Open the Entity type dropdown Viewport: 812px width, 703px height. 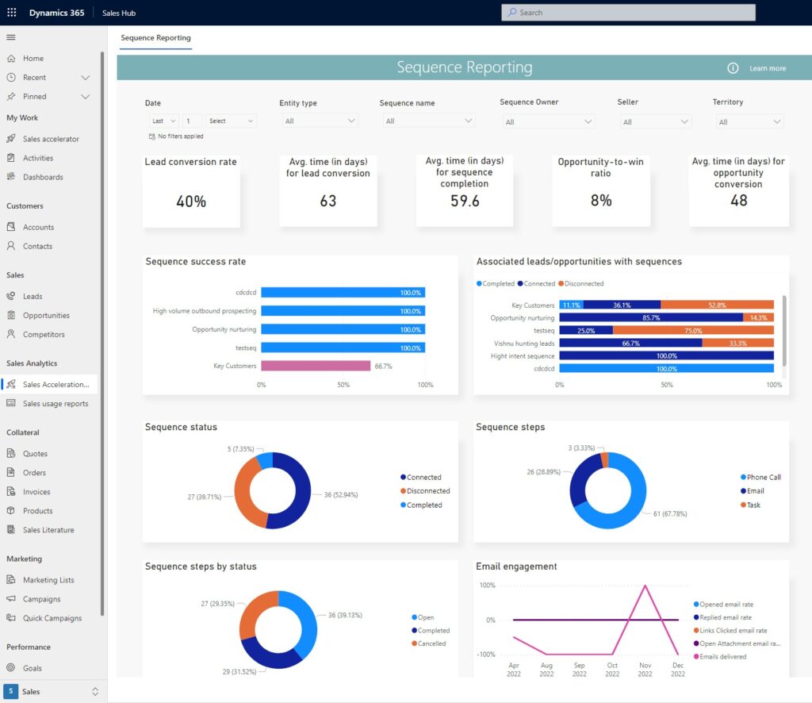click(x=319, y=121)
